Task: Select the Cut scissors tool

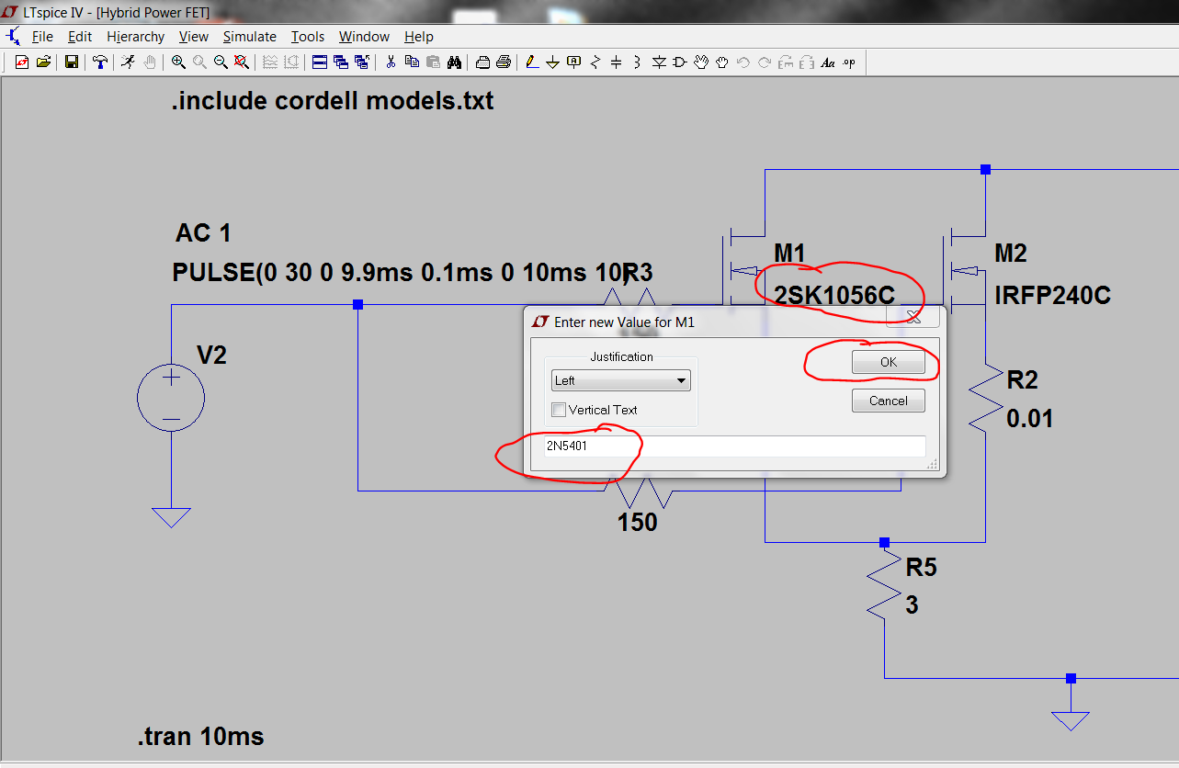Action: click(x=391, y=62)
